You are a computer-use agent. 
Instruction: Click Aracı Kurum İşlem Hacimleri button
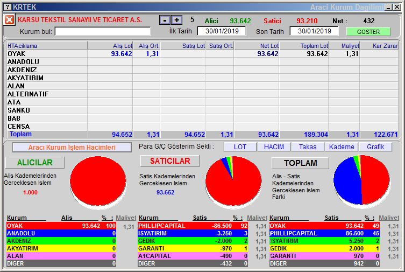click(x=72, y=148)
